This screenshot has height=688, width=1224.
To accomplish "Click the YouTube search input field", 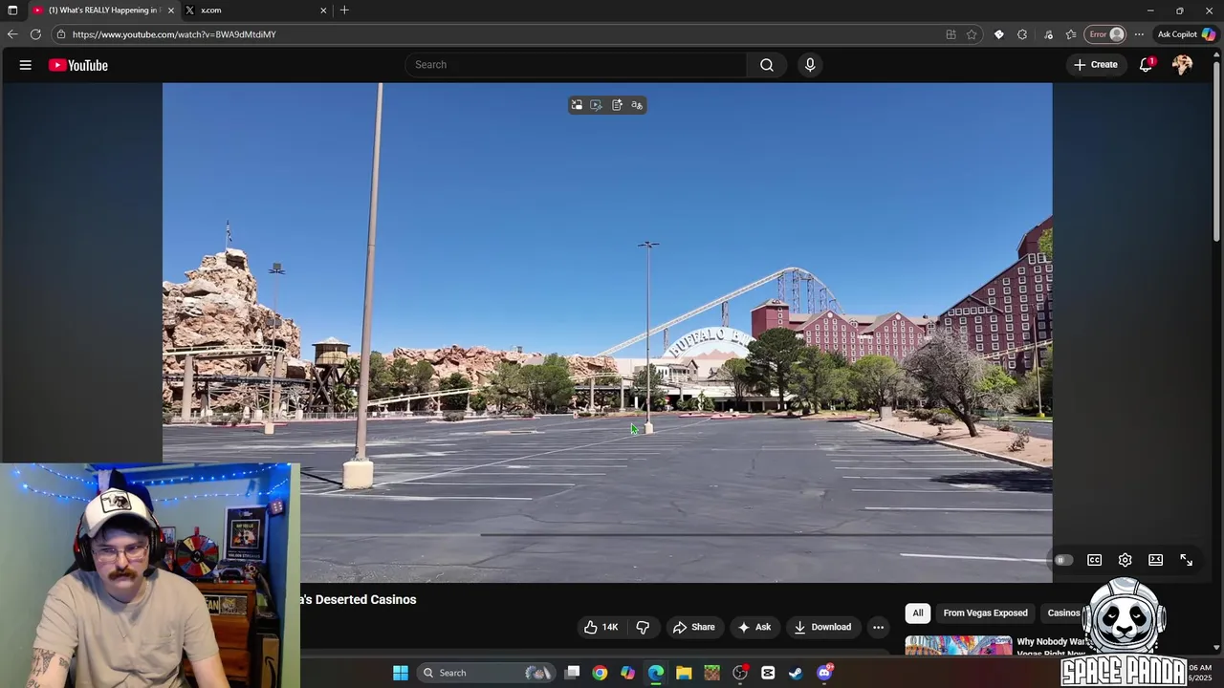I will point(577,65).
